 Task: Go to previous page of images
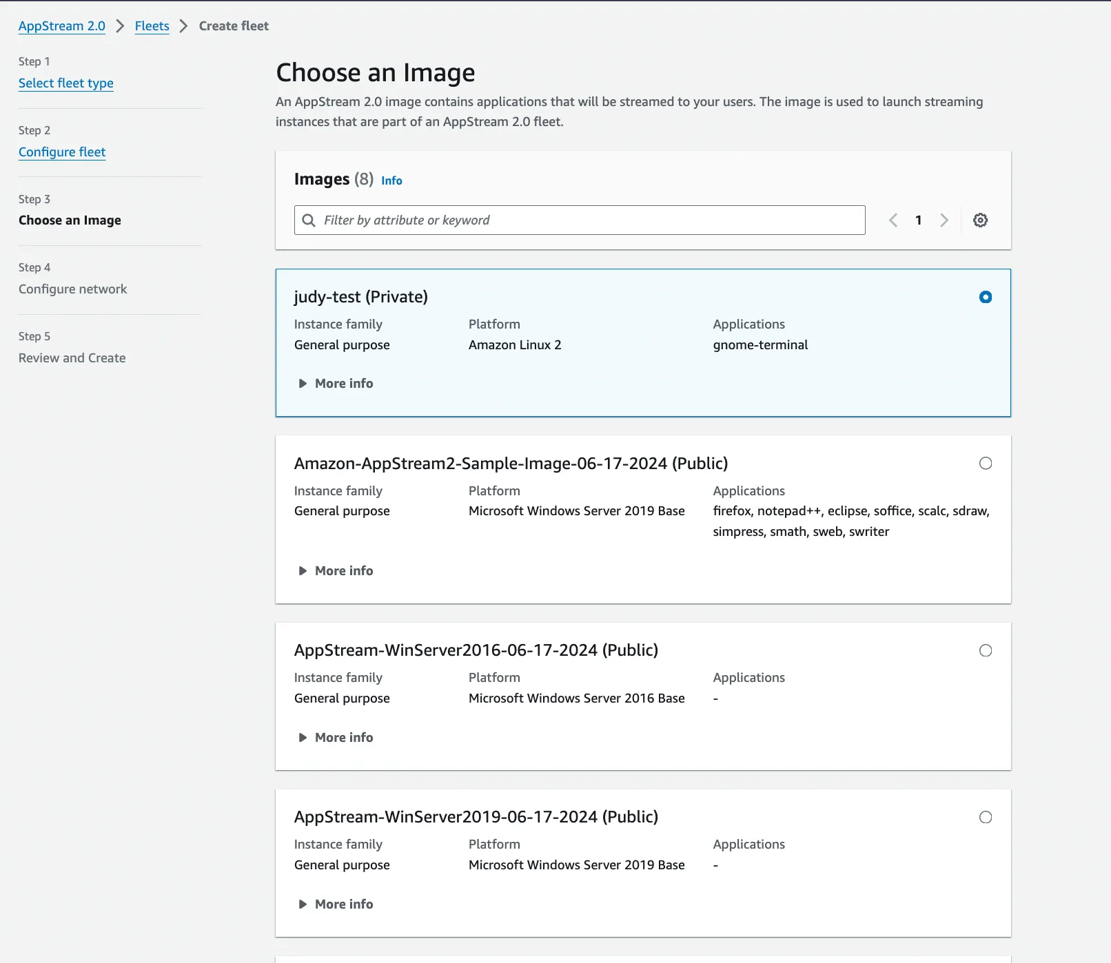893,220
